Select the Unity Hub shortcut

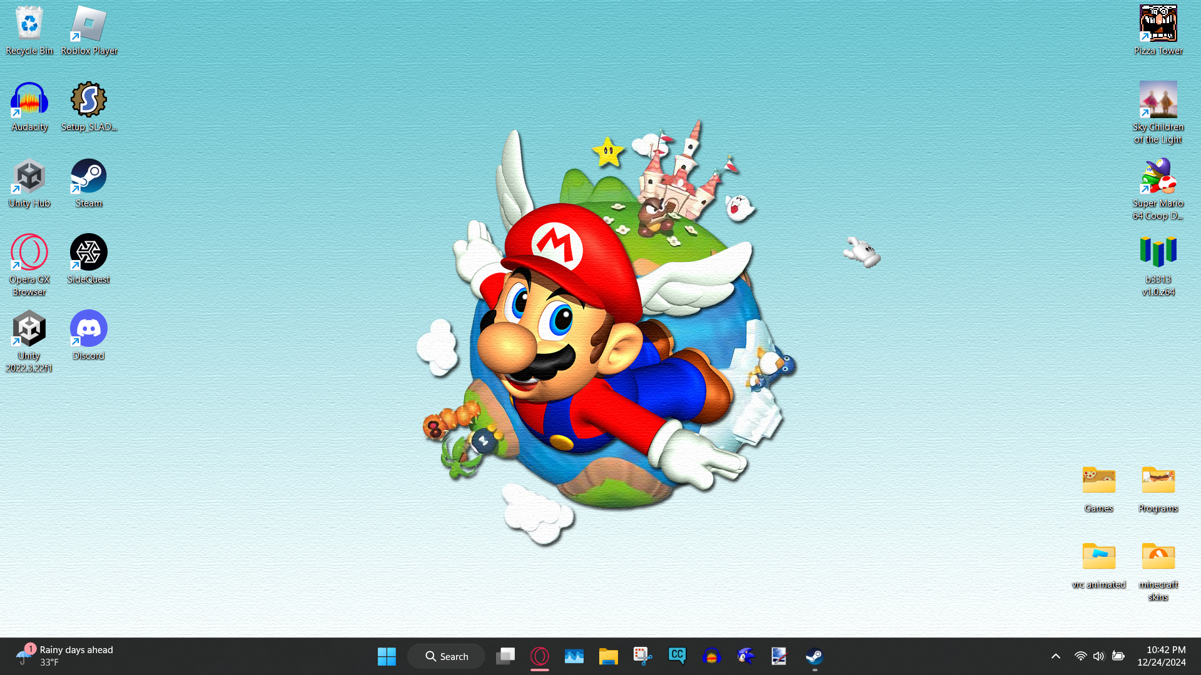click(x=29, y=183)
